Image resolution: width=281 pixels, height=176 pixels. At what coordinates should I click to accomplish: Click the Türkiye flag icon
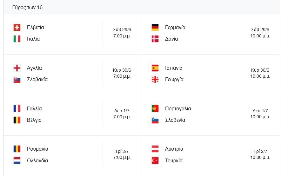[x=155, y=161]
